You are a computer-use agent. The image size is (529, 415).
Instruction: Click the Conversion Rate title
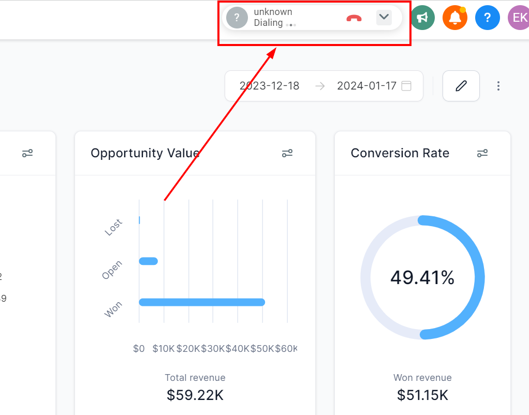click(x=400, y=153)
